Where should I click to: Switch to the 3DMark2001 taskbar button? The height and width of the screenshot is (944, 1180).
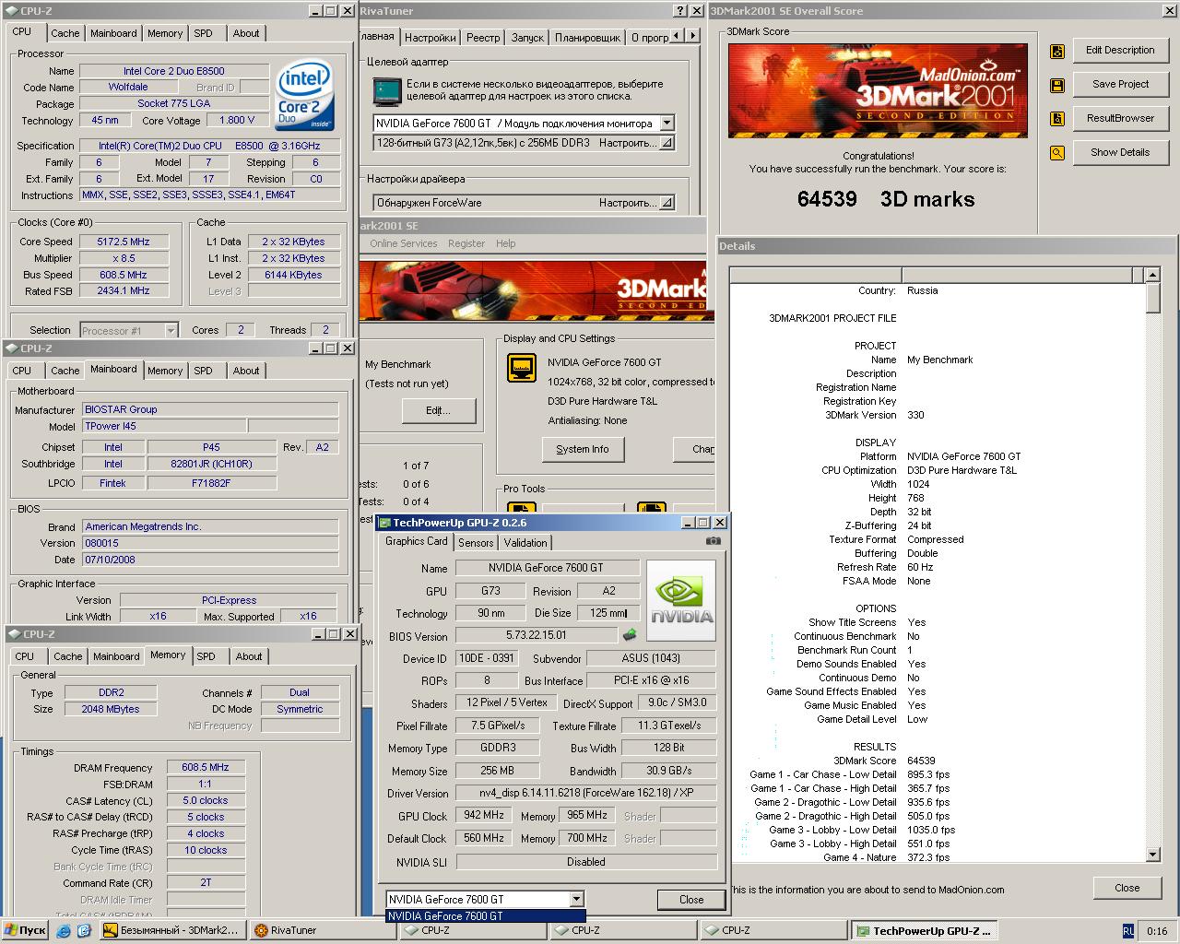173,930
